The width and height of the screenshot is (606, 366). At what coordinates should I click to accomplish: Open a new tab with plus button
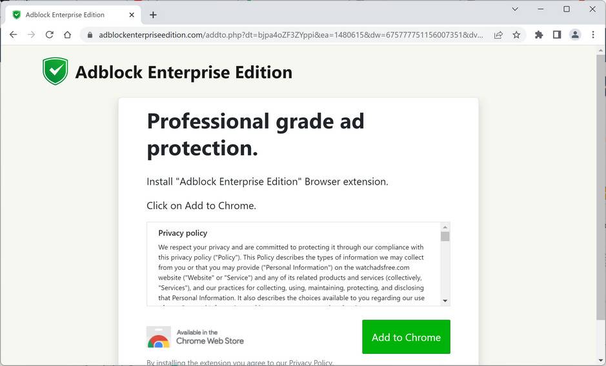(153, 15)
